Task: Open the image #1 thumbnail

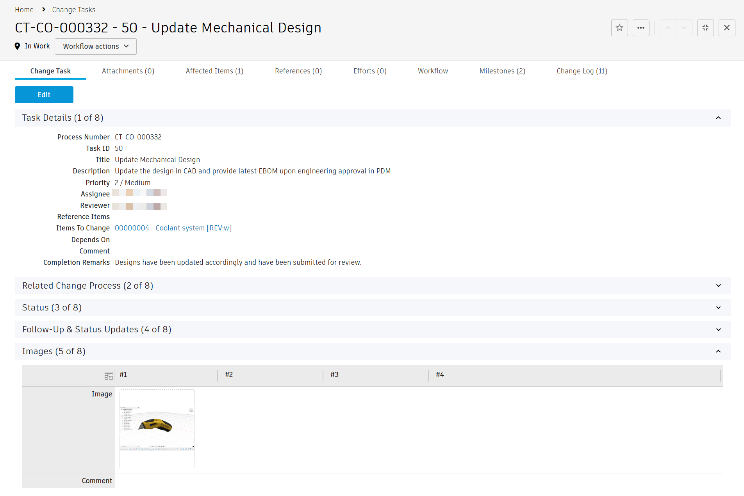Action: 157,428
